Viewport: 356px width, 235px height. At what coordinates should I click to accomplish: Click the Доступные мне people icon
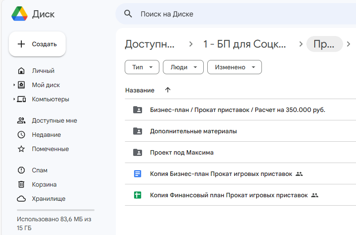(x=21, y=120)
